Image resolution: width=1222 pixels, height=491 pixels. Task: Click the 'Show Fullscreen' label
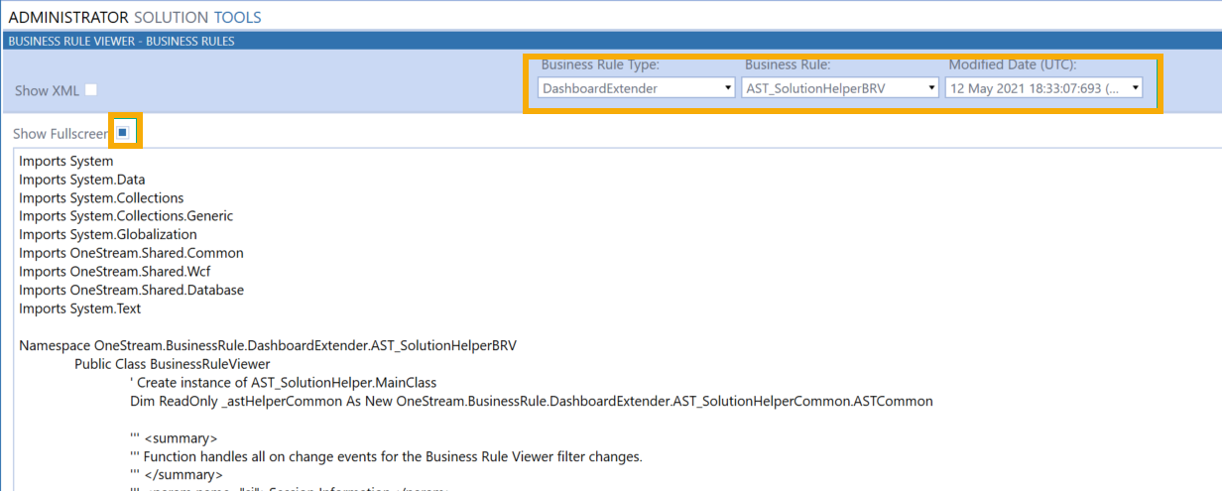61,133
